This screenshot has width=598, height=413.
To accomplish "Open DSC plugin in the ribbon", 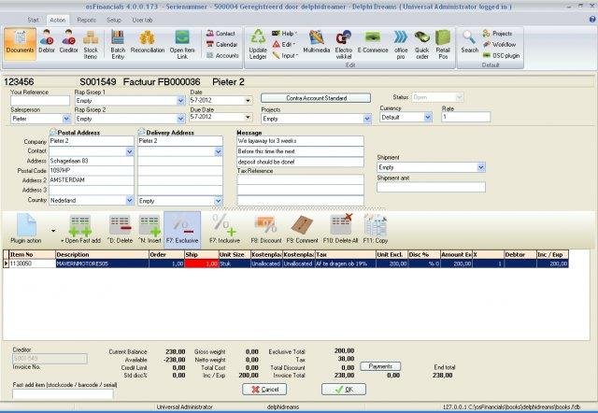I will pos(501,55).
